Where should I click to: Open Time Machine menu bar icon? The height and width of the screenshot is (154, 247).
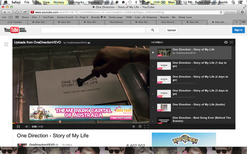[x=130, y=2]
